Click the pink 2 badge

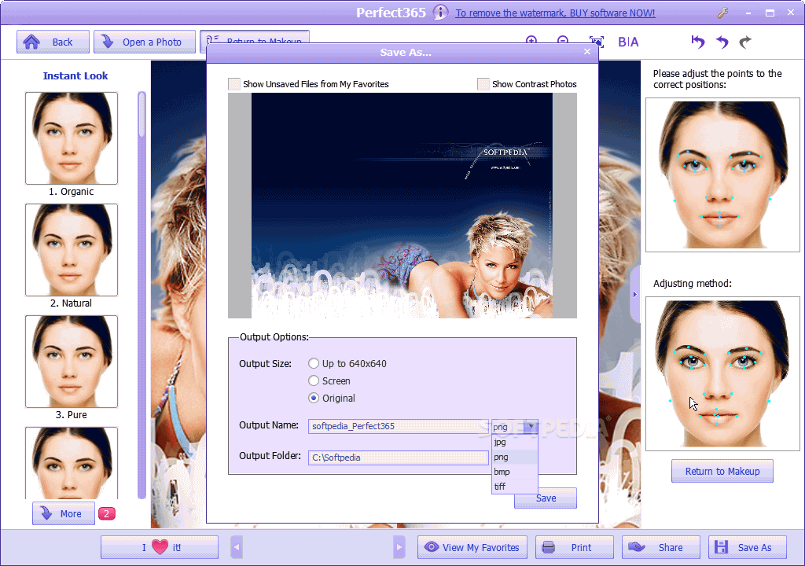tap(107, 513)
